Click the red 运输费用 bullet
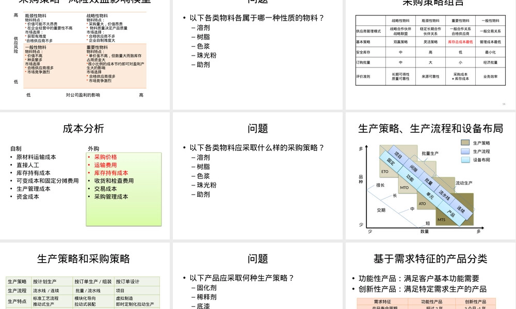This screenshot has width=516, height=309. click(x=106, y=165)
